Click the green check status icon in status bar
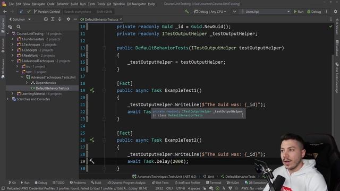Screen dimensions: 340x191 tap(217, 188)
